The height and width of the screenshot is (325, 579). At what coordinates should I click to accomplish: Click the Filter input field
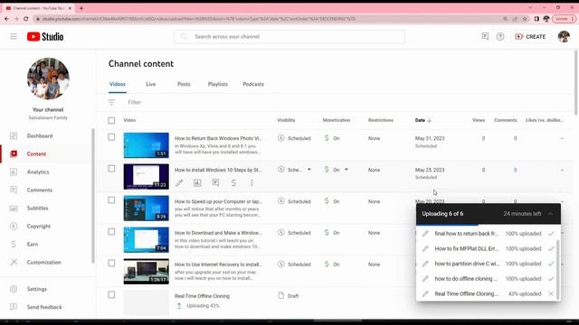coord(135,102)
